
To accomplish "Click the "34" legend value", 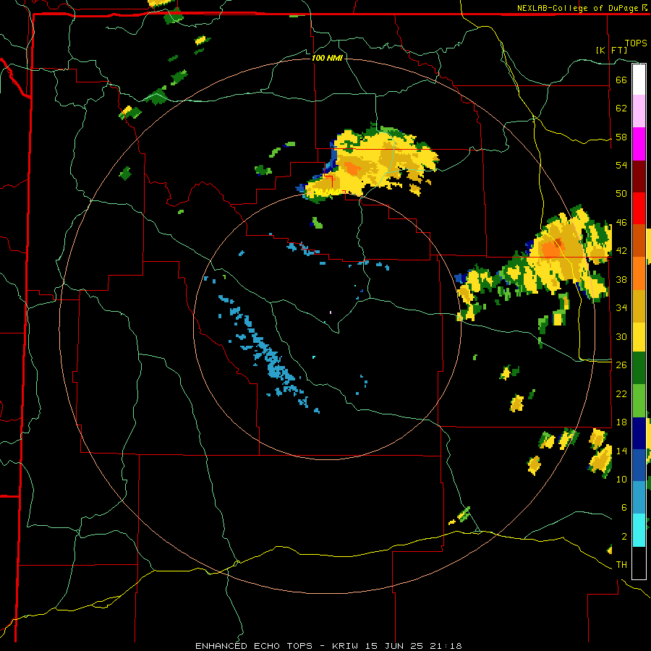I will (x=621, y=307).
